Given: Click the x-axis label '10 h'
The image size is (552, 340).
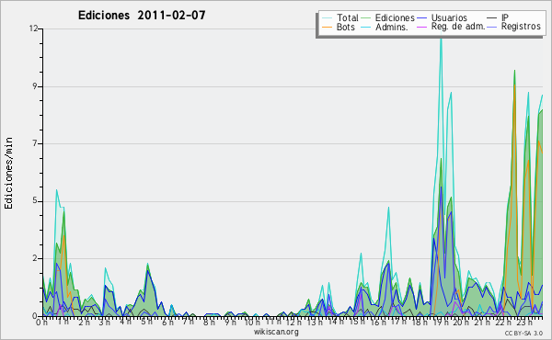Looking at the screenshot, I should (x=252, y=322).
